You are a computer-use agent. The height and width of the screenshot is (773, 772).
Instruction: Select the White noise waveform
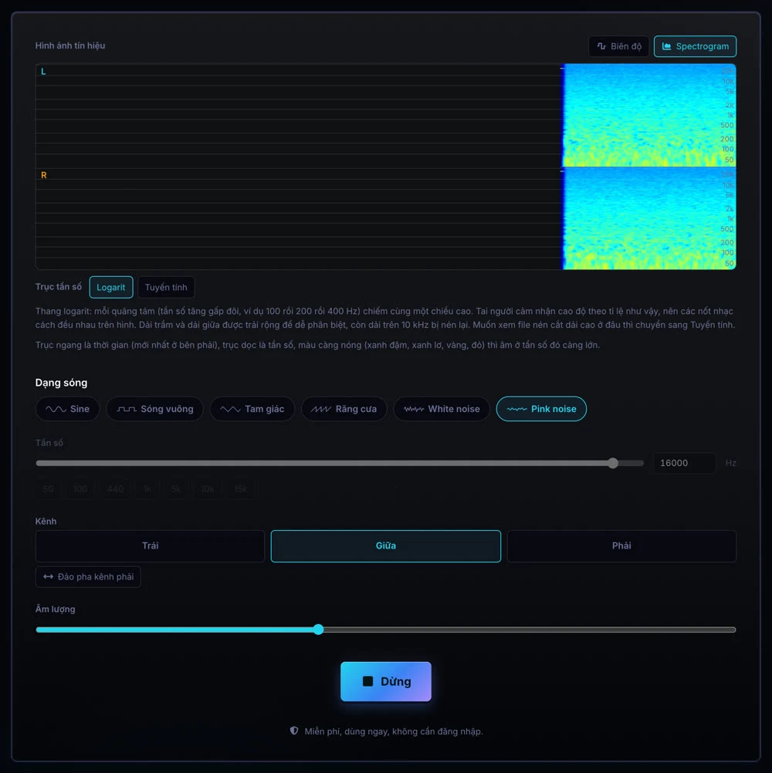[x=442, y=409]
